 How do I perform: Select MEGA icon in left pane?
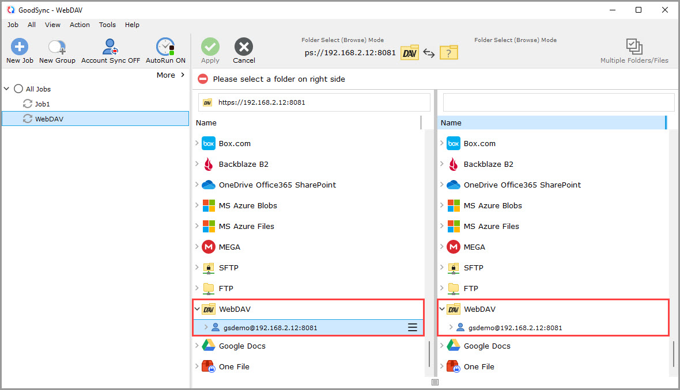tap(209, 247)
